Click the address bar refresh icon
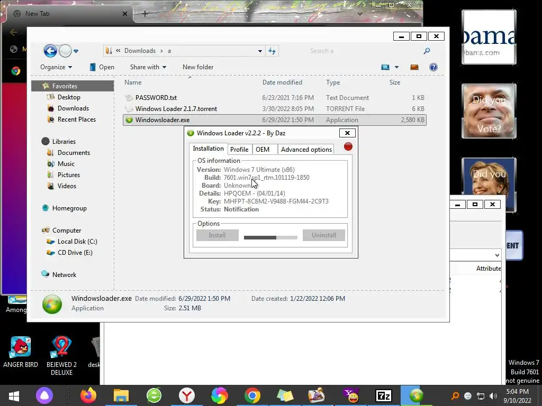 point(272,51)
